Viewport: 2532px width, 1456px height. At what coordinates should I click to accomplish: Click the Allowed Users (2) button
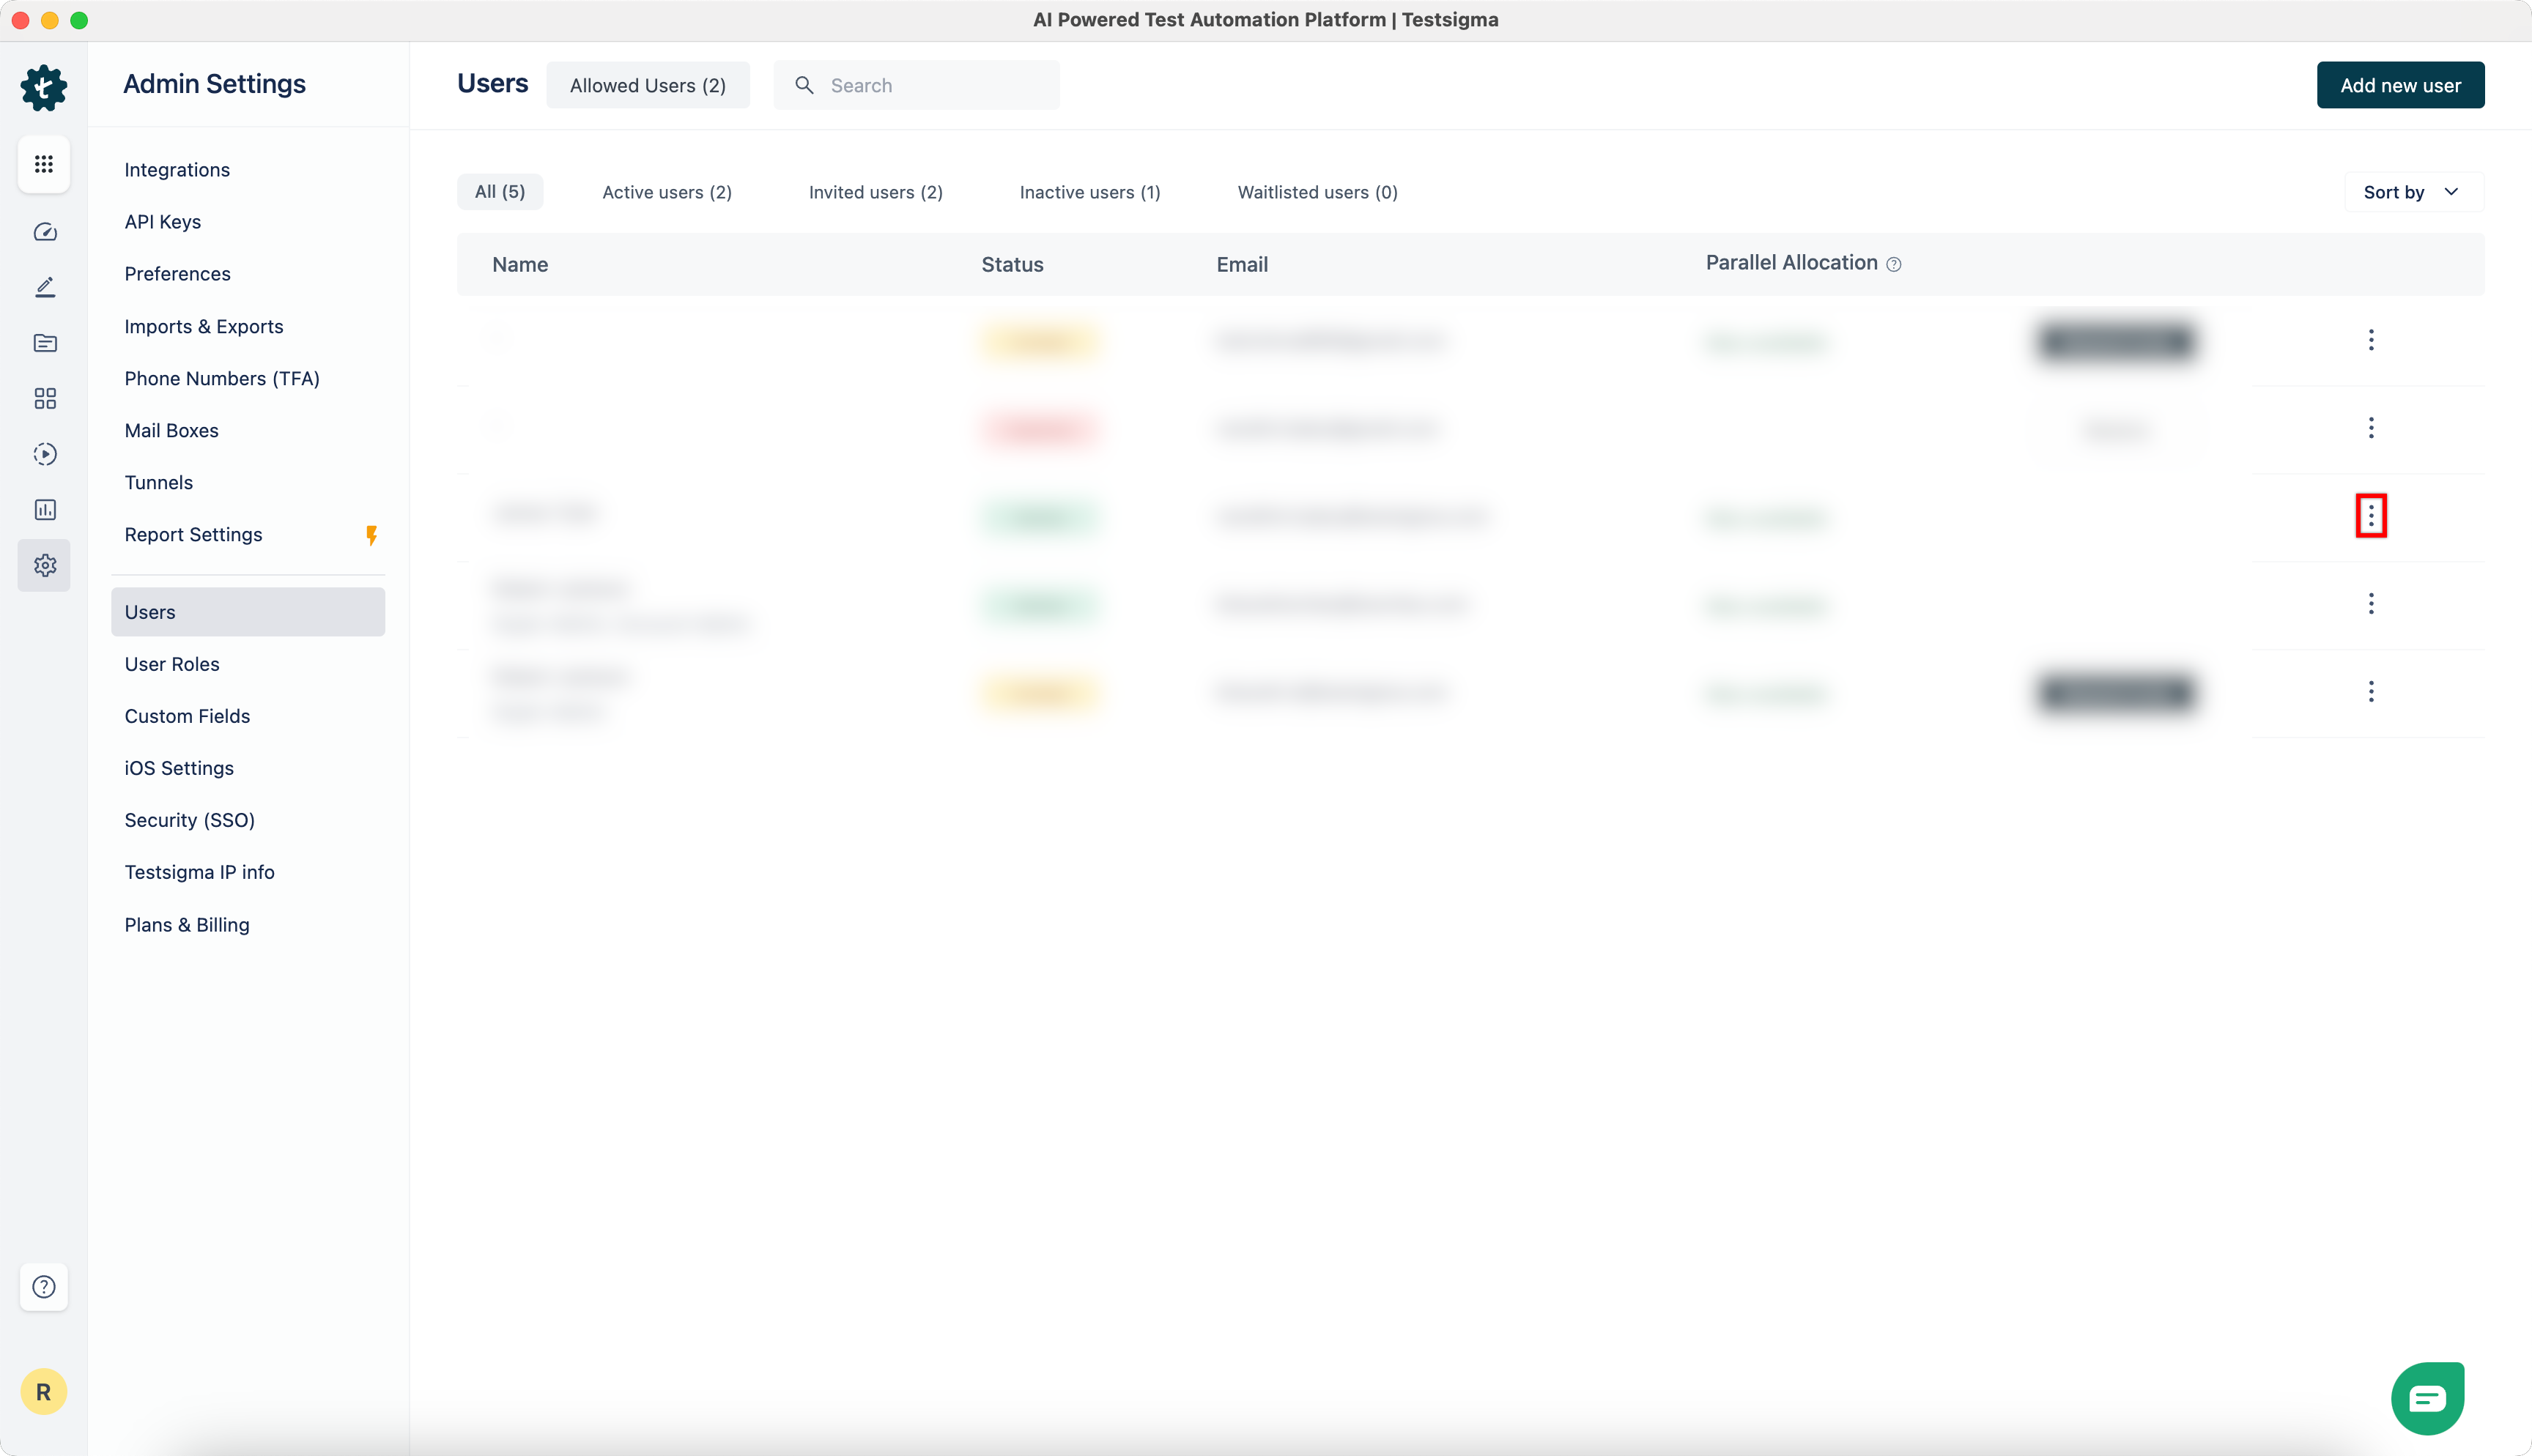click(648, 85)
